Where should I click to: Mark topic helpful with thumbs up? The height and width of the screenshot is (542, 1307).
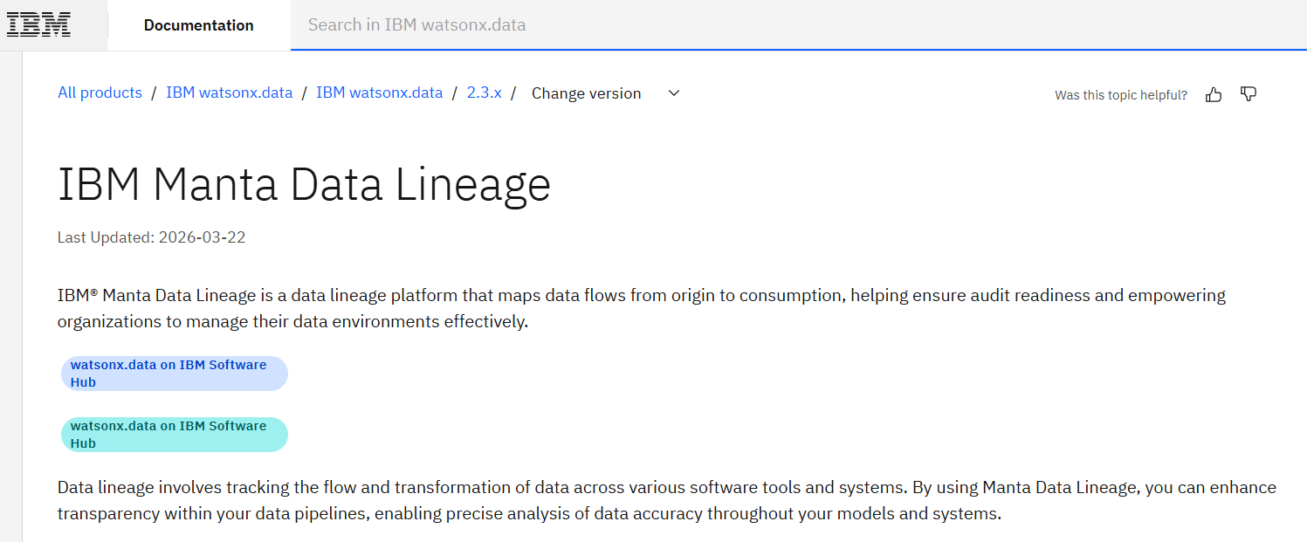(1214, 94)
